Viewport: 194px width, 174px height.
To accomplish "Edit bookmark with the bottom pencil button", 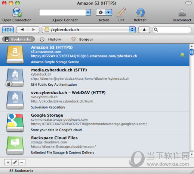I will click(15, 162).
